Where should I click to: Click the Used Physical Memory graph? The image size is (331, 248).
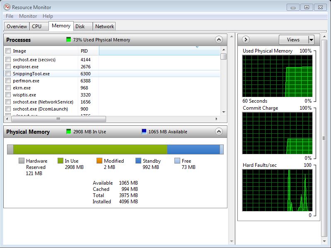(277, 76)
